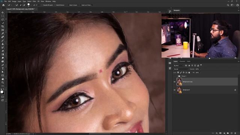Viewport: 240px width, 135px height.
Task: Select the Horizontal Type tool
Action: [x=3, y=69]
